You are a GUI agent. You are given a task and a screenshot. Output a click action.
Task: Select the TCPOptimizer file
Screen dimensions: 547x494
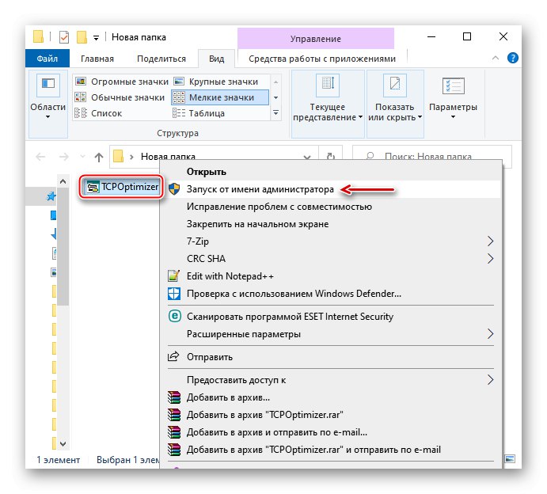[122, 187]
